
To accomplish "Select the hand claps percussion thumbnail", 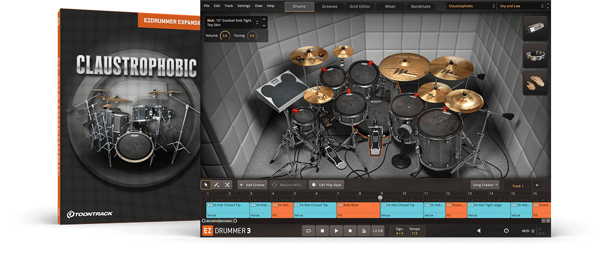I will coord(535,83).
